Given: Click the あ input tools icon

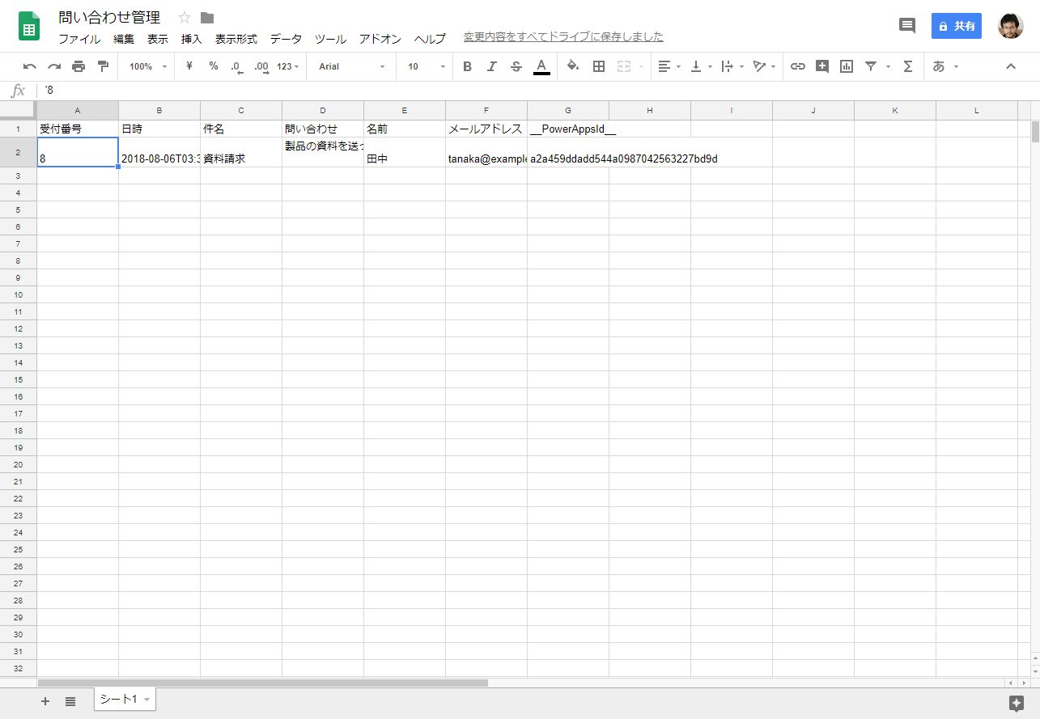Looking at the screenshot, I should (x=939, y=66).
